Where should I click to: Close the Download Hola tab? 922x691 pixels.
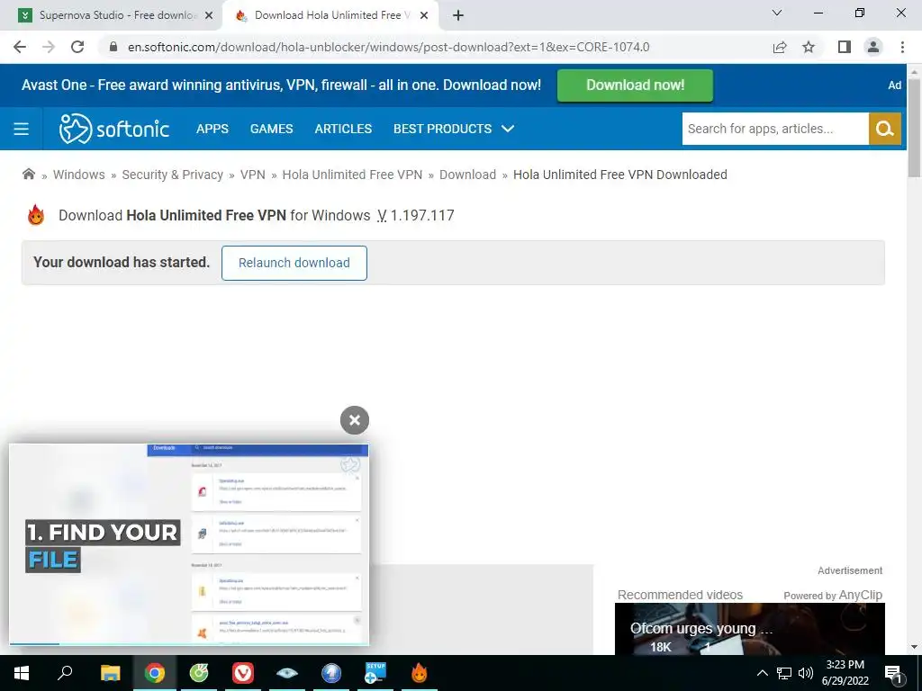[424, 15]
